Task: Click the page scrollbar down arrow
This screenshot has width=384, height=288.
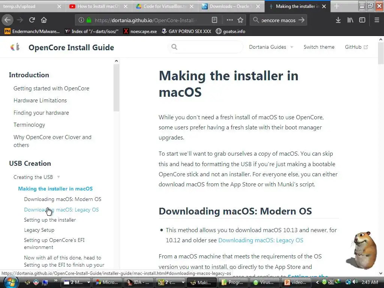Action: [x=381, y=273]
